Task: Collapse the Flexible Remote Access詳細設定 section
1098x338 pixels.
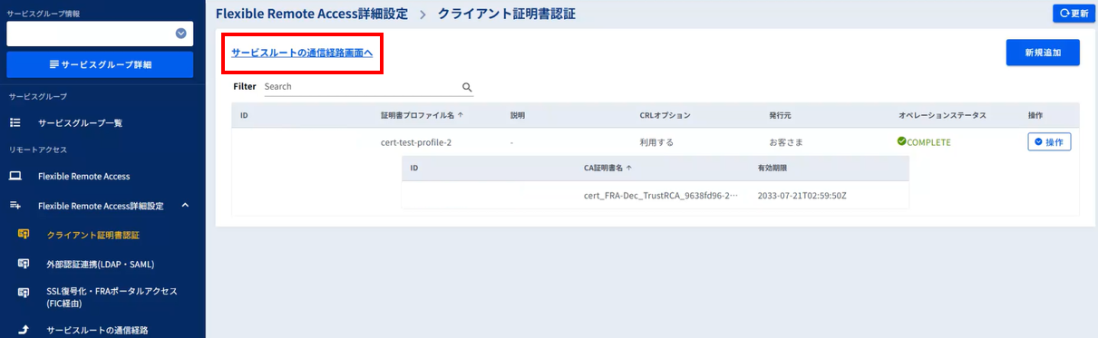Action: 185,206
